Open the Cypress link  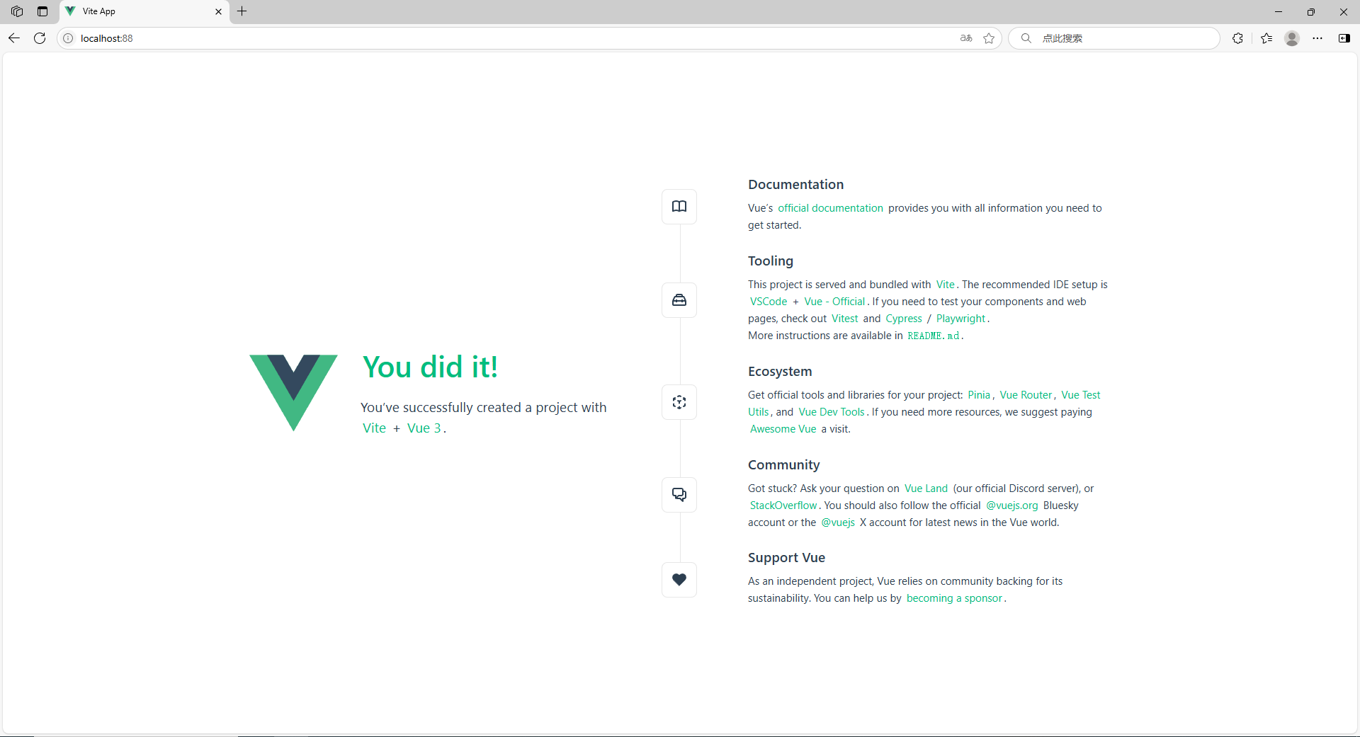pyautogui.click(x=904, y=319)
